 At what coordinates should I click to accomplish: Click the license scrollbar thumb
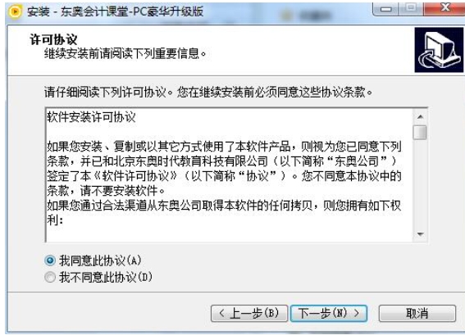[420, 132]
